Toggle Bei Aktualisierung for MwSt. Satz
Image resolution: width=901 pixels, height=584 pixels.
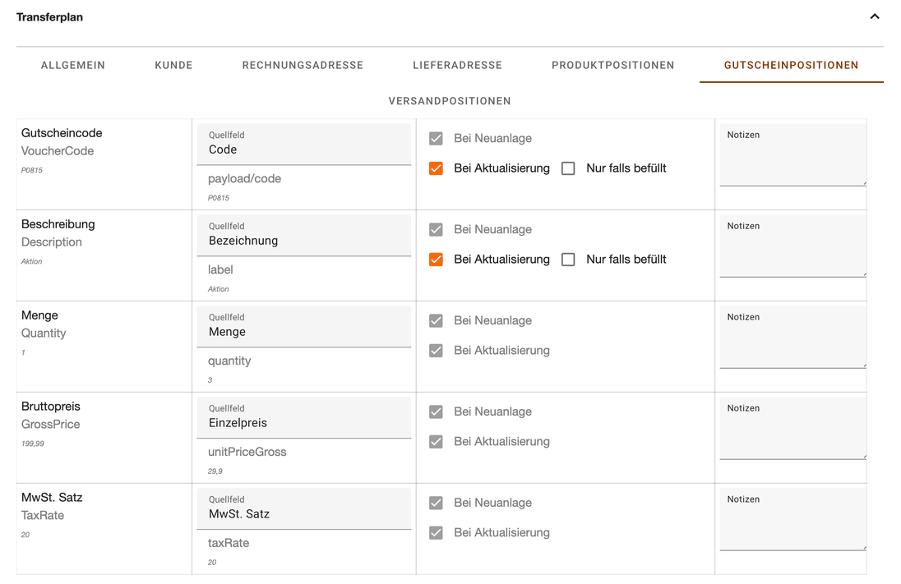(x=437, y=533)
